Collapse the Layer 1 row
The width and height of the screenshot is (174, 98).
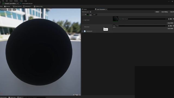coord(84,14)
